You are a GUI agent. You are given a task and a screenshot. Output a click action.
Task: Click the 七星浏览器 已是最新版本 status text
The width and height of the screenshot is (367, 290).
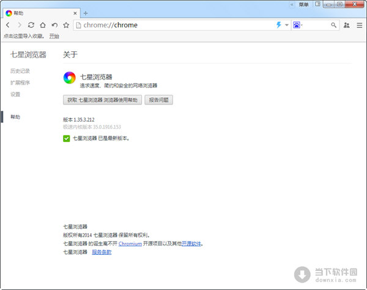101,138
